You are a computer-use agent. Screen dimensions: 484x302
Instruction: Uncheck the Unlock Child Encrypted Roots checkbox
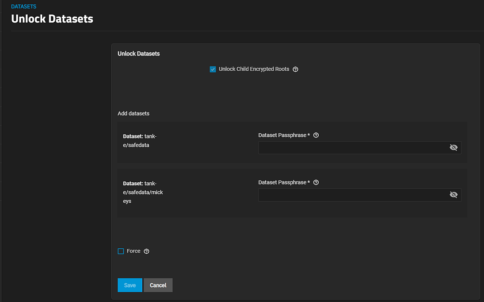tap(213, 69)
